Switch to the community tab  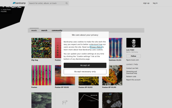point(57,31)
